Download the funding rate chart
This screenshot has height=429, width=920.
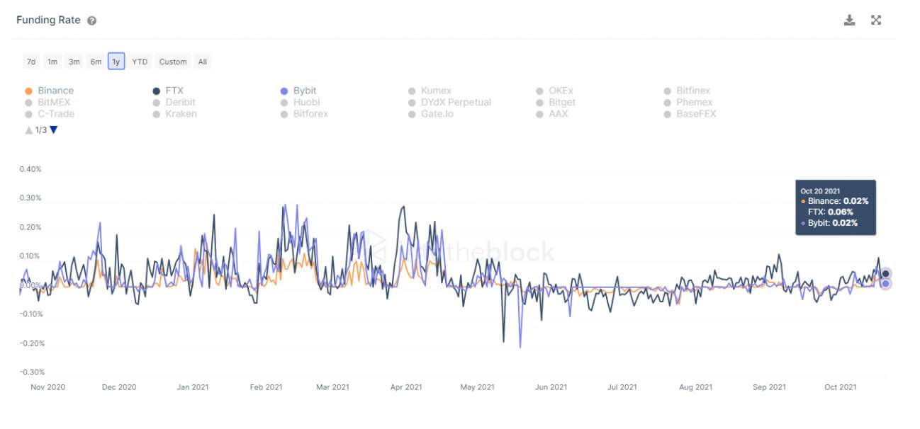[x=849, y=20]
